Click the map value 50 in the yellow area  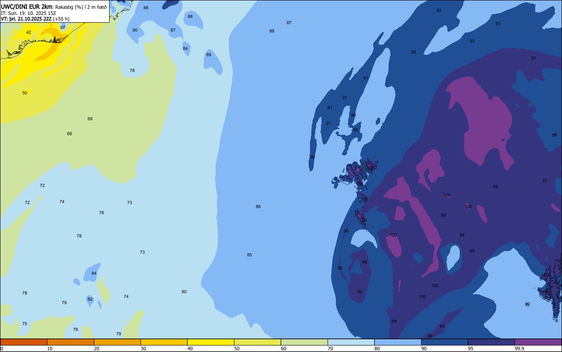pos(25,93)
